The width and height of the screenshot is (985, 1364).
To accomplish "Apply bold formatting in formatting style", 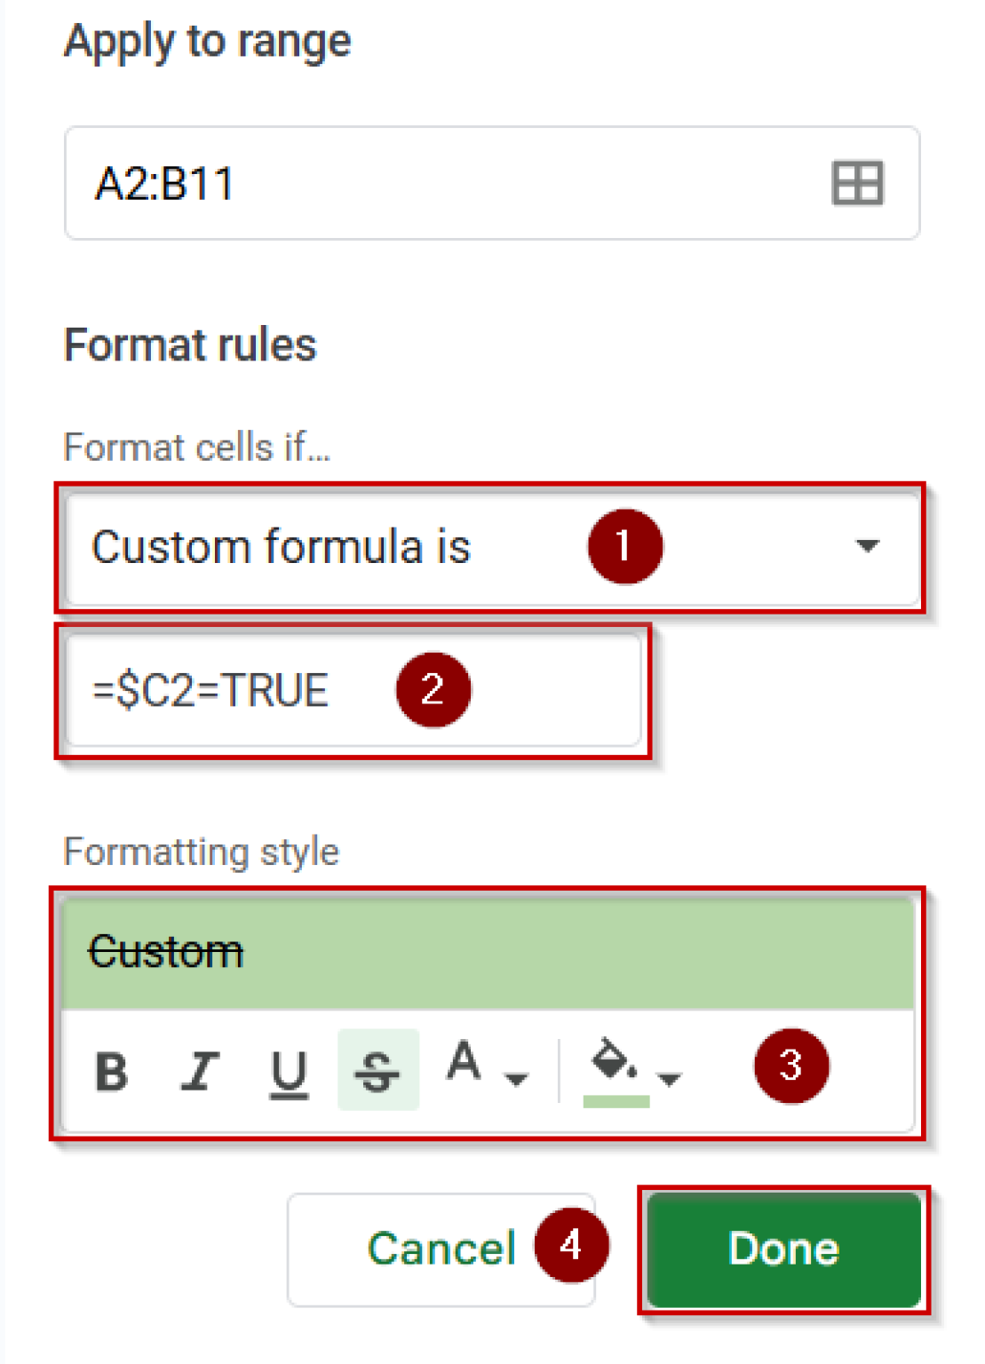I will [x=110, y=1070].
